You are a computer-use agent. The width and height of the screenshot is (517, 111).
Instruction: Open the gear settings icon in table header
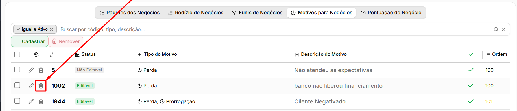[36, 55]
